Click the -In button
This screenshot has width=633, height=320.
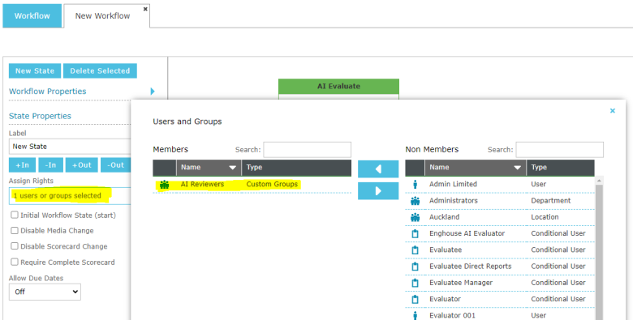point(50,164)
